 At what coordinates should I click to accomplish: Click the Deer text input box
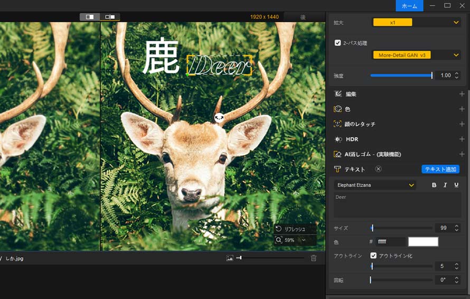click(398, 204)
